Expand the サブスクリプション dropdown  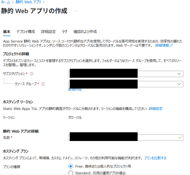click(x=126, y=74)
